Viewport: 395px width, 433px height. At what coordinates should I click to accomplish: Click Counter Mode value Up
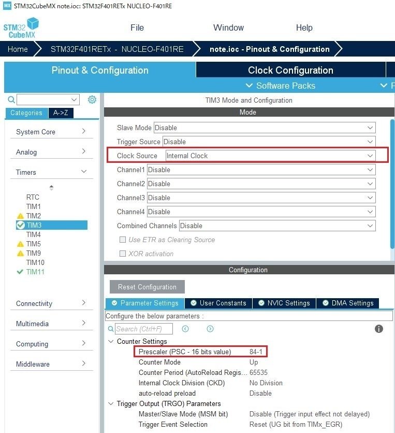tap(254, 362)
